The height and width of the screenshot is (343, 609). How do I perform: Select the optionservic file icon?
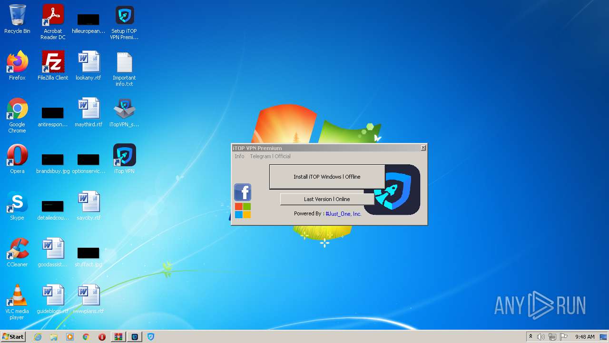coord(88,163)
